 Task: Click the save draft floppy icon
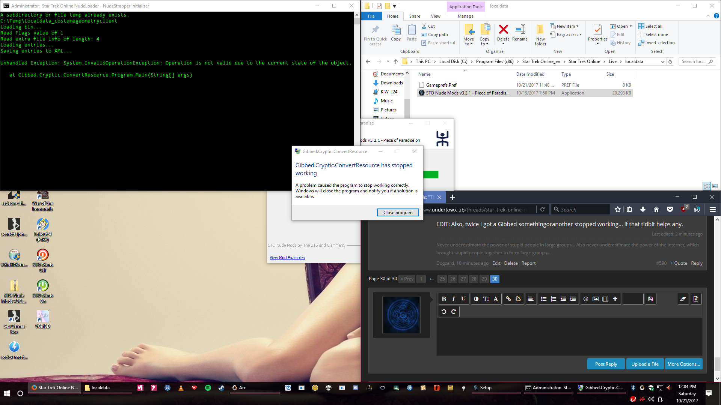(x=650, y=299)
